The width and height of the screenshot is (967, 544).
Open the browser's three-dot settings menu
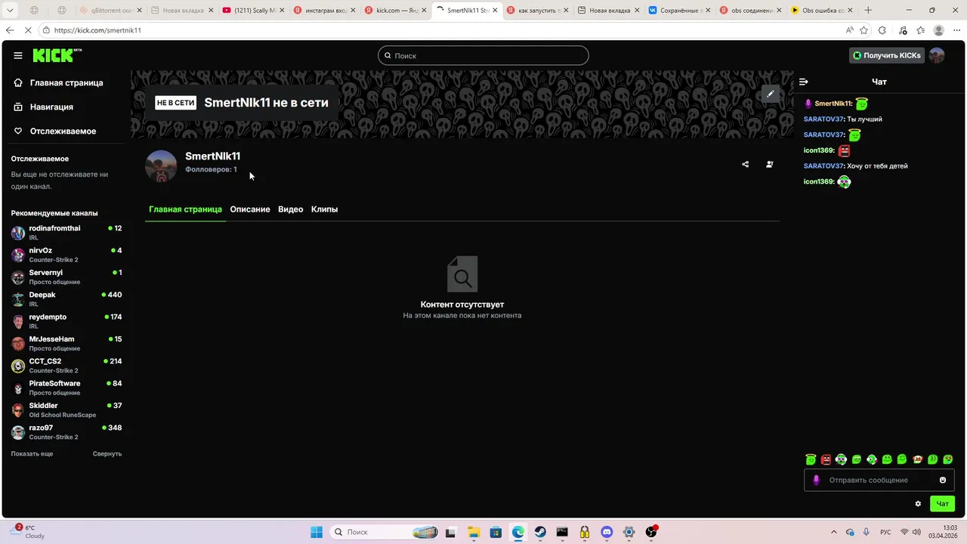click(x=956, y=30)
